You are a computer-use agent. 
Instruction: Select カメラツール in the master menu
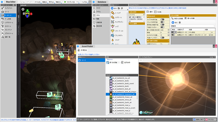click(8, 26)
